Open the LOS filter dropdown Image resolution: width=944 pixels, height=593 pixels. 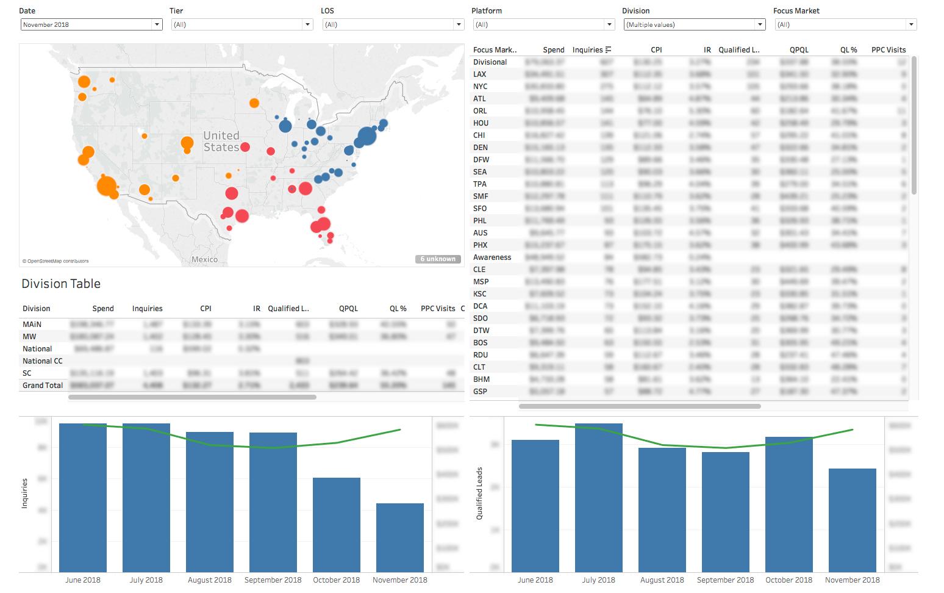459,24
